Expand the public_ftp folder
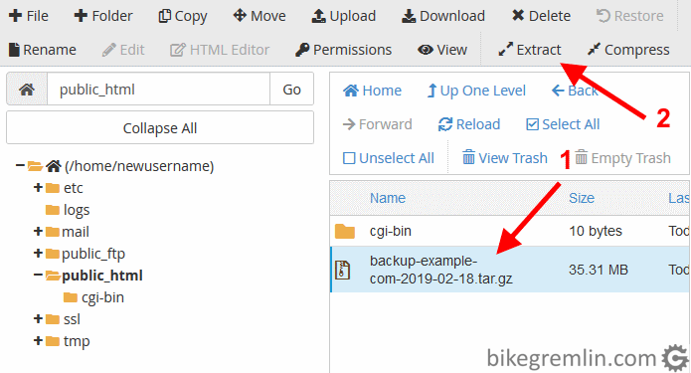Image resolution: width=691 pixels, height=373 pixels. (38, 253)
